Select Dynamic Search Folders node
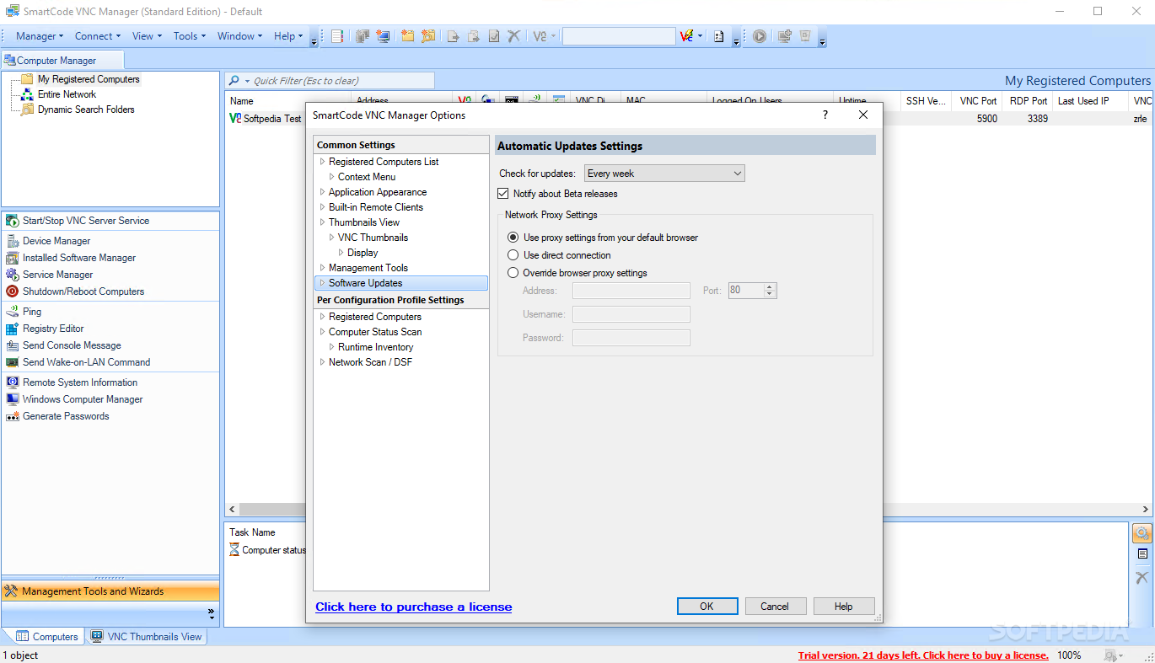The image size is (1155, 663). click(86, 110)
